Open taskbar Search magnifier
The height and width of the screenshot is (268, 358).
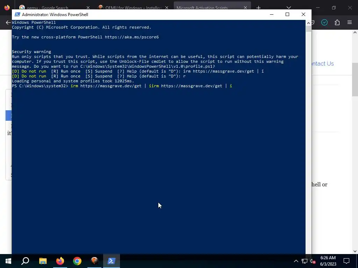[x=25, y=261]
